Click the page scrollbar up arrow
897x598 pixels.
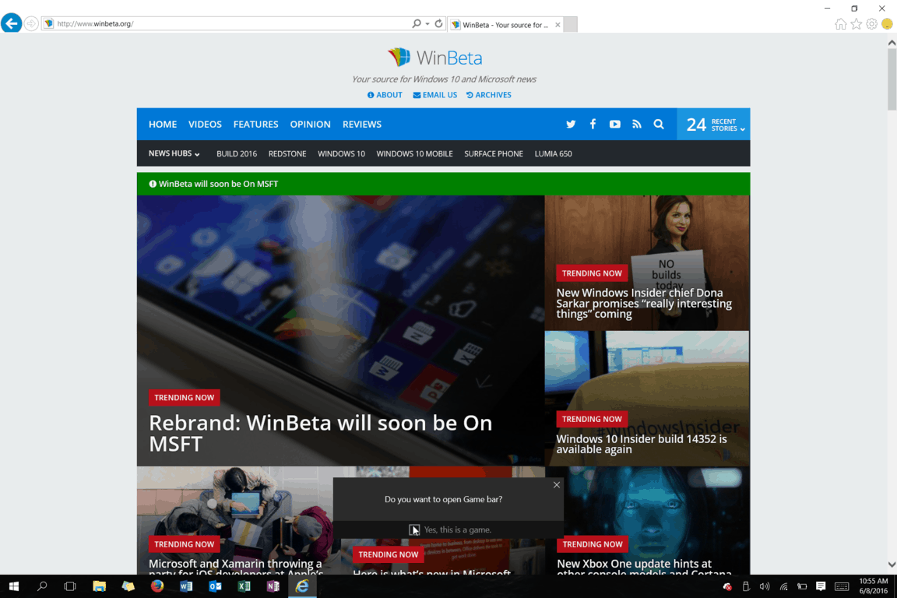point(892,42)
